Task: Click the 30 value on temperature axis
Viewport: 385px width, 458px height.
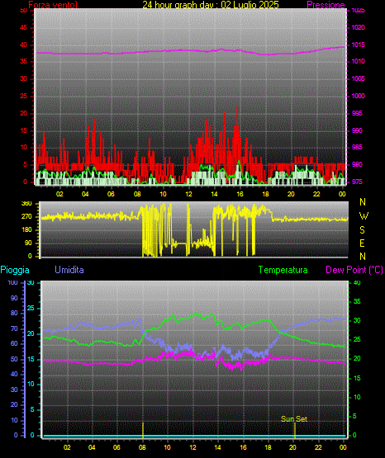Action: pyautogui.click(x=357, y=320)
